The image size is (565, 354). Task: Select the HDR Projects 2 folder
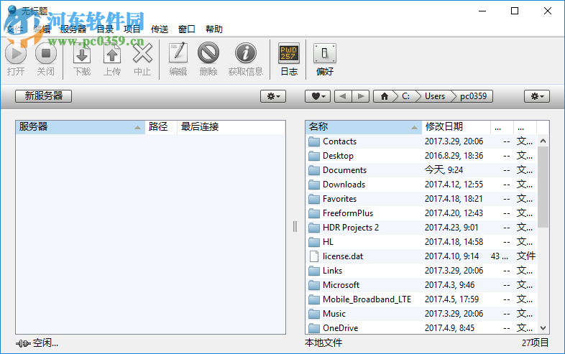(x=421, y=228)
